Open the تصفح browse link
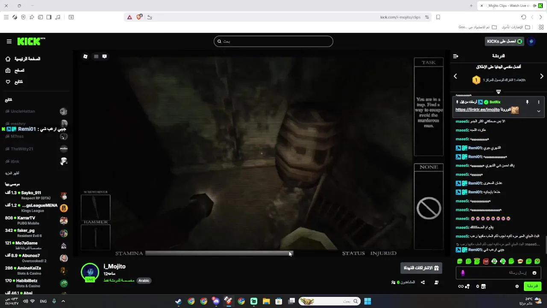The width and height of the screenshot is (547, 308). pos(15,70)
